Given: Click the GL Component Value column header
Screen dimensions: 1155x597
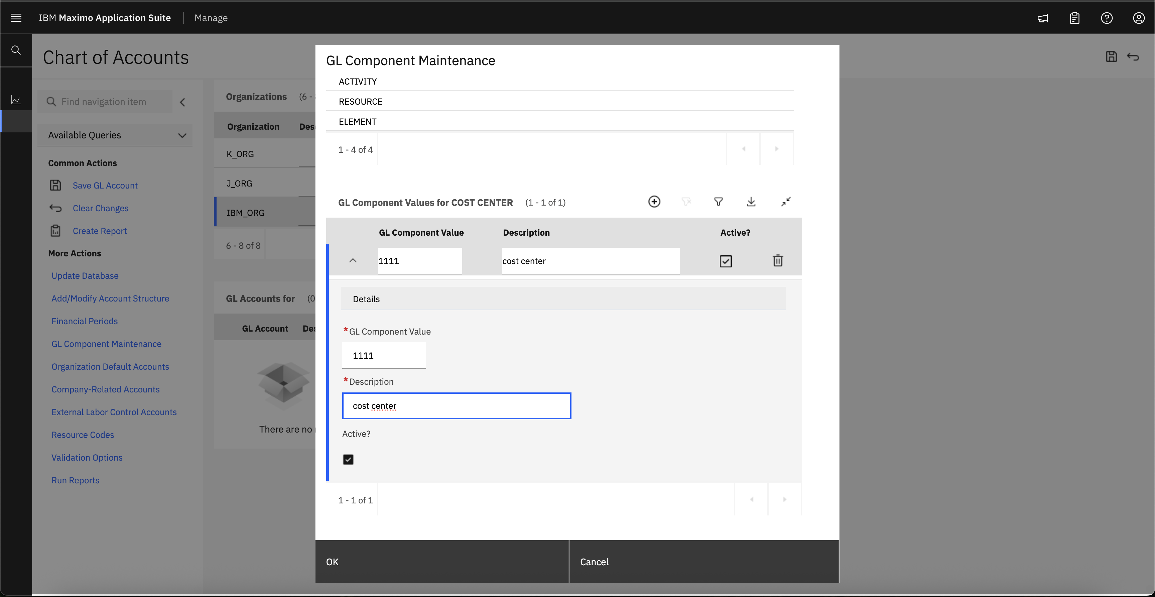Looking at the screenshot, I should (x=421, y=232).
